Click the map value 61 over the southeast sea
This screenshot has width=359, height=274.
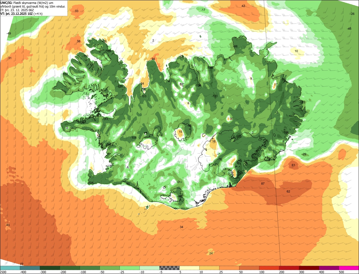(293, 165)
